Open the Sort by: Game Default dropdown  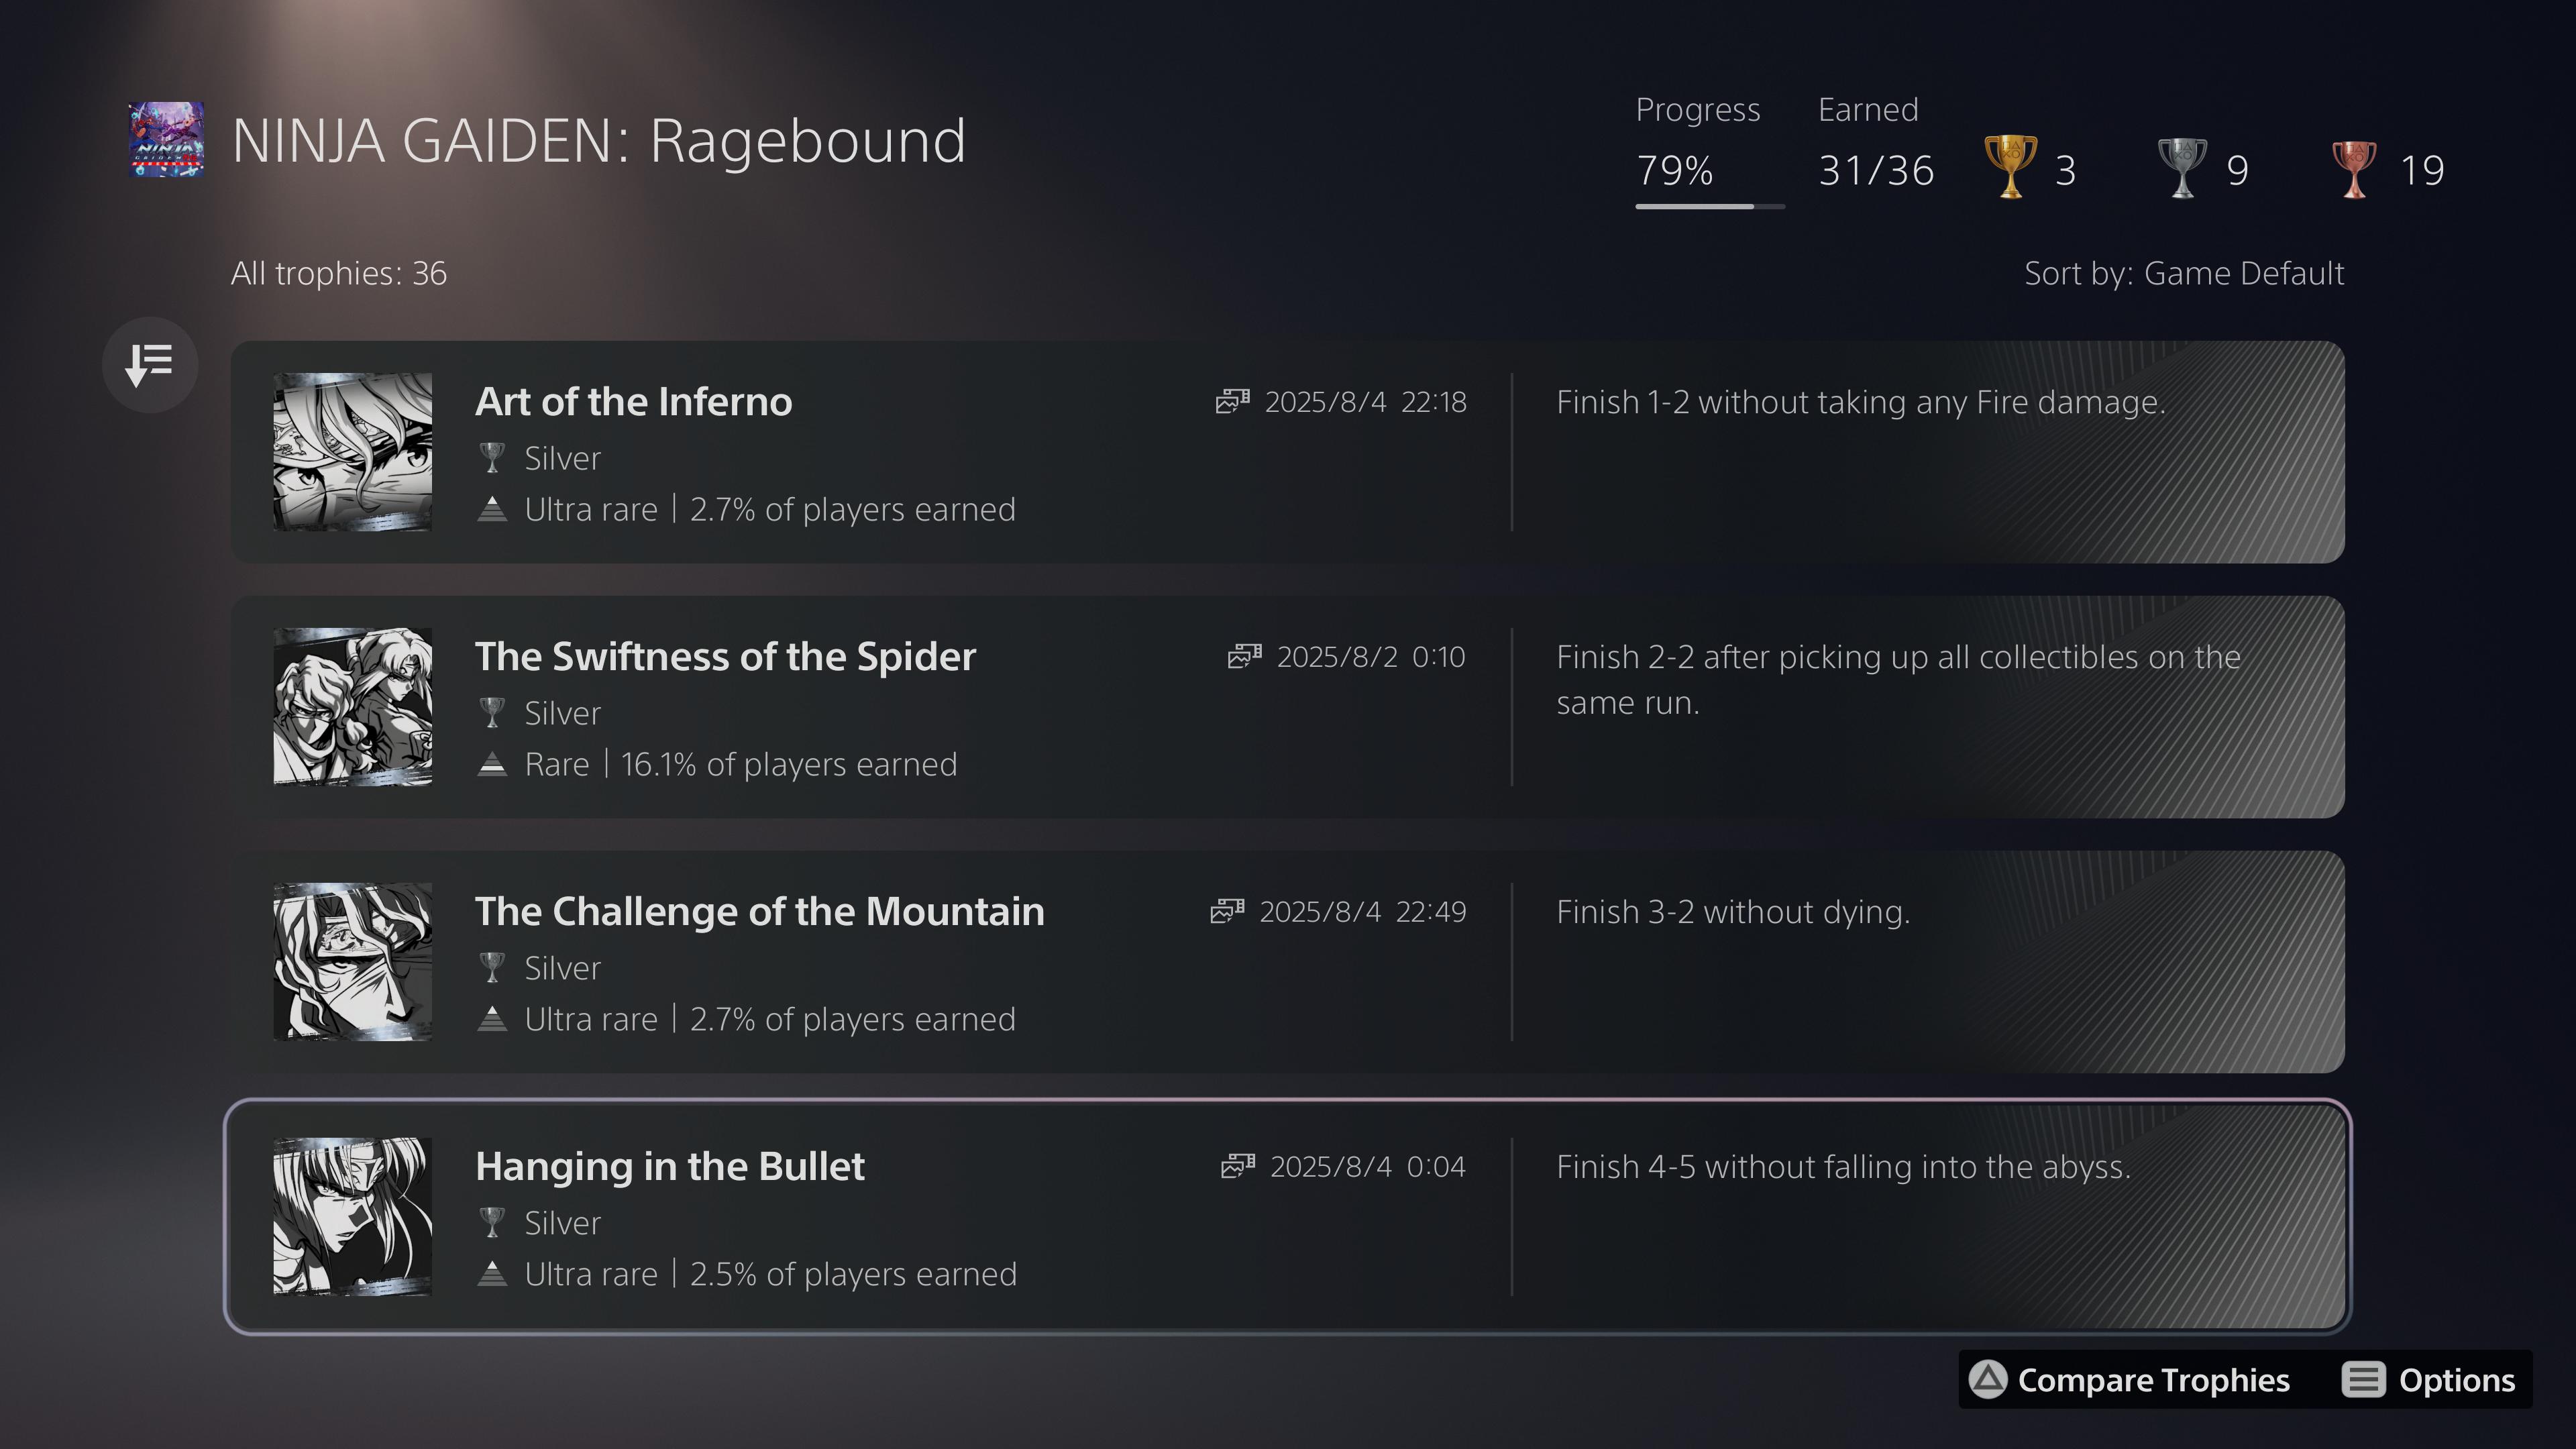[2184, 273]
